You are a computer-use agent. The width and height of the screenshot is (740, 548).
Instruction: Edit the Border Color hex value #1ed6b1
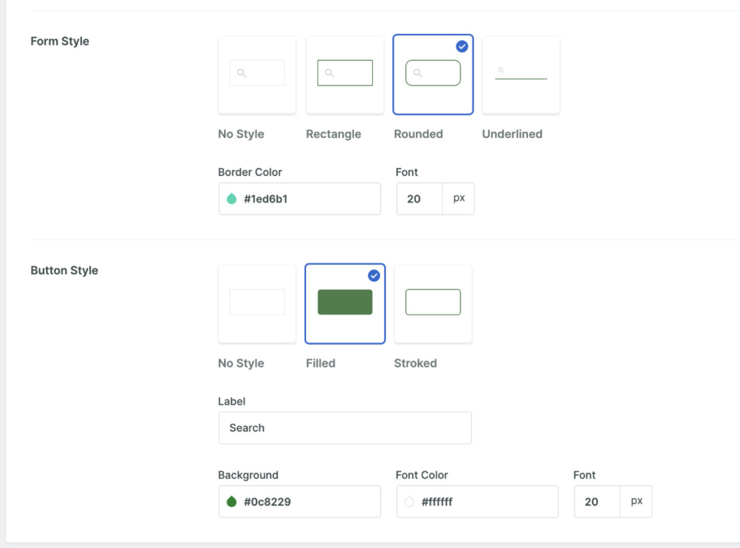(266, 198)
